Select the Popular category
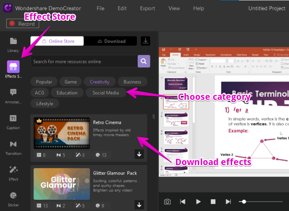Screen dimensions: 289x211 point(44,82)
